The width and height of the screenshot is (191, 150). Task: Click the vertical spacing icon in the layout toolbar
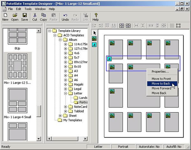(x=143, y=26)
